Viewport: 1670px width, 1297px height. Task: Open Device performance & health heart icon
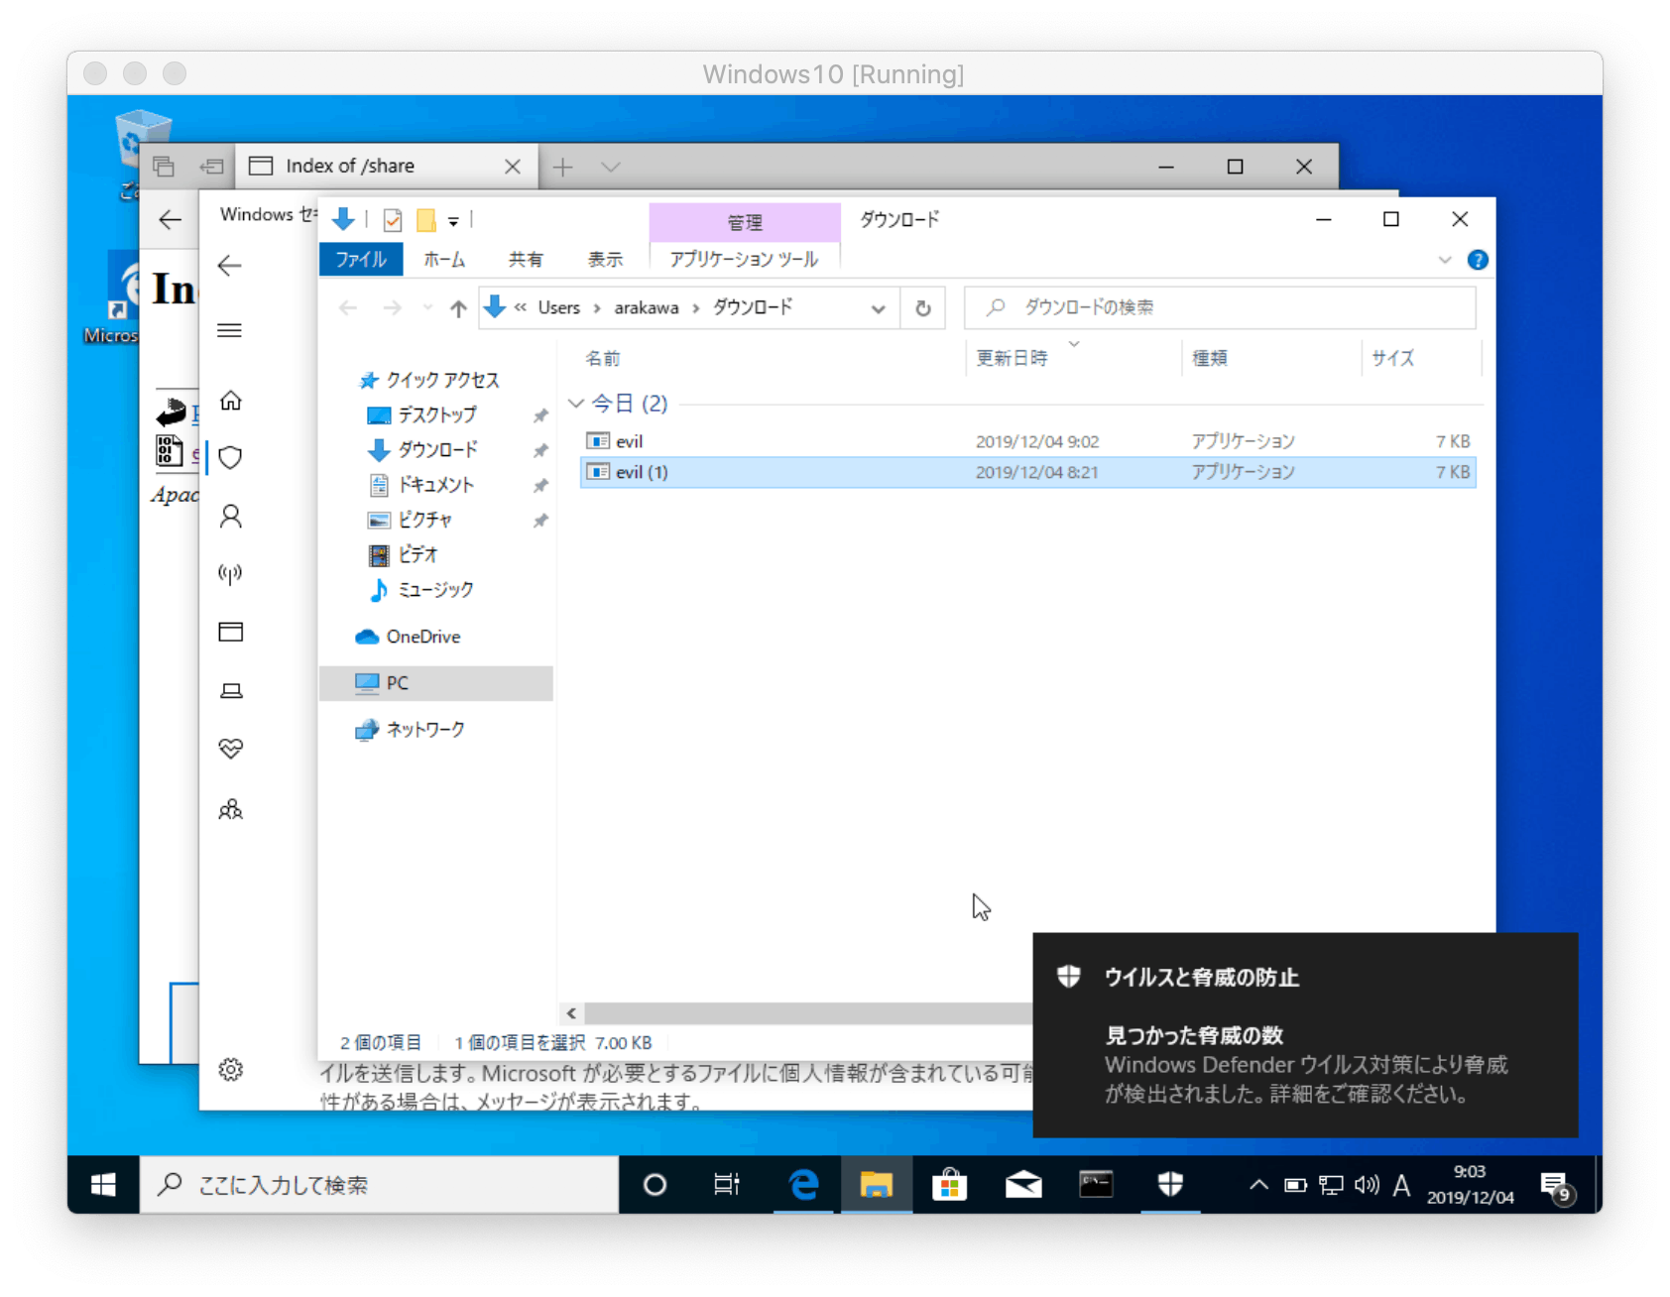[231, 749]
